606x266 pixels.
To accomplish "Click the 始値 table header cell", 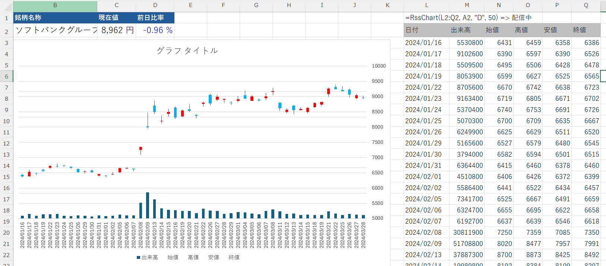I will pos(499,30).
